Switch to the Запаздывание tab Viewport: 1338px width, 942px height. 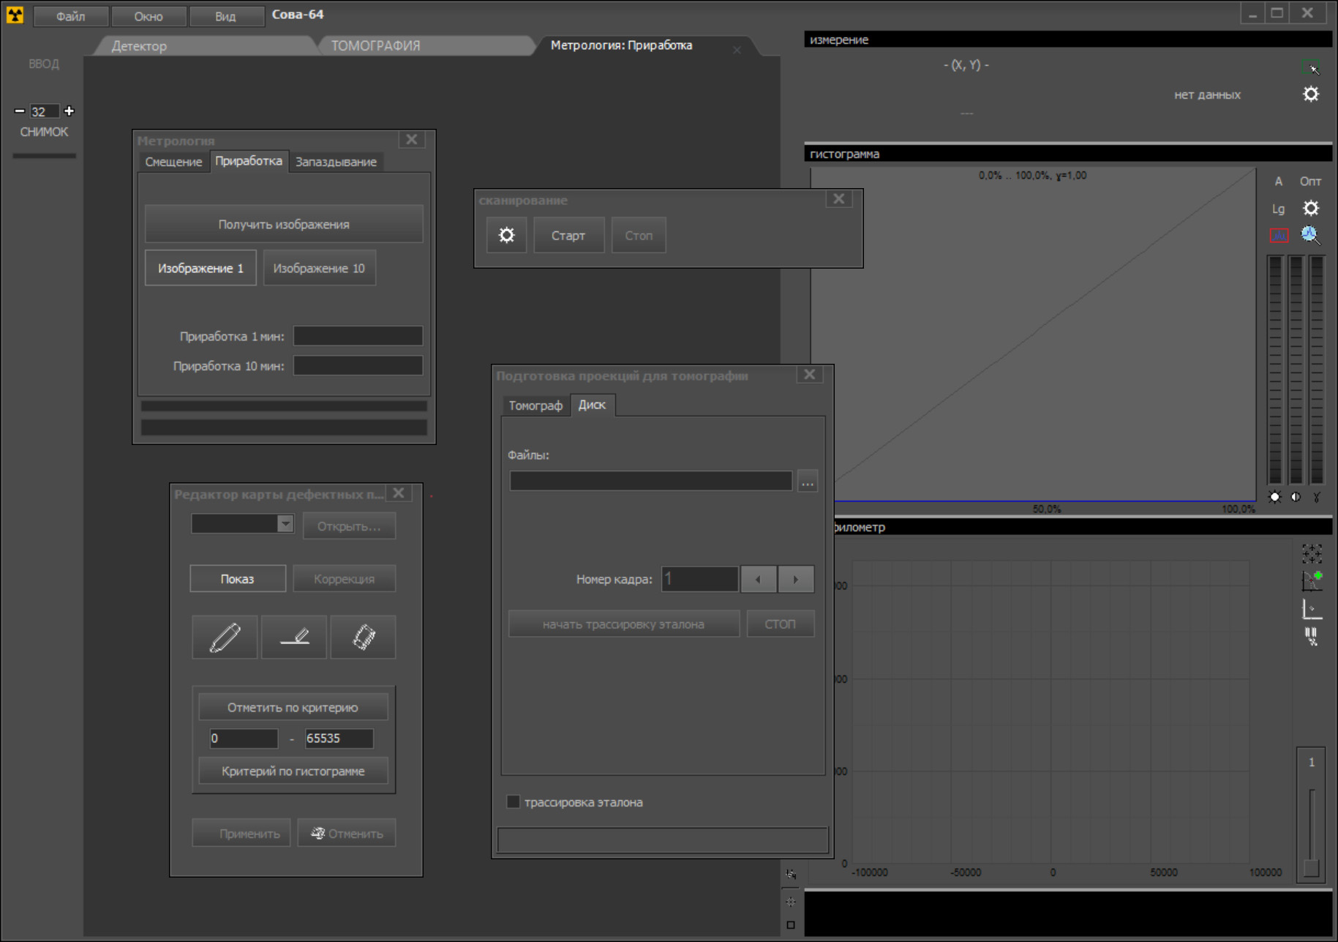(336, 162)
